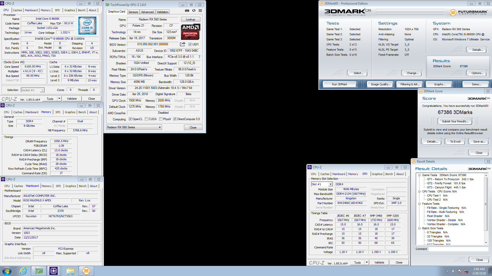Toggle CUDA checkbox

tap(146, 119)
